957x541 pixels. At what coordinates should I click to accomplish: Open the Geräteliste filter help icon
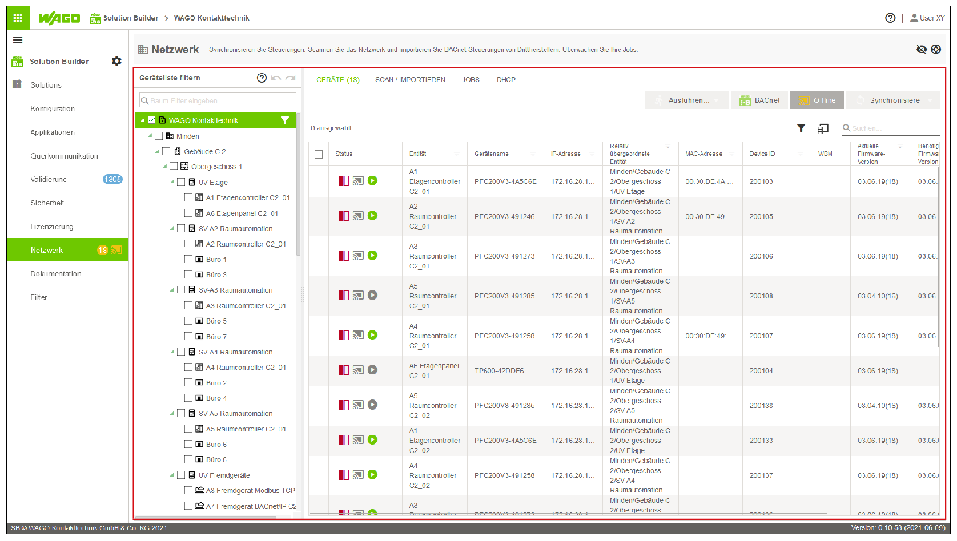tap(262, 78)
